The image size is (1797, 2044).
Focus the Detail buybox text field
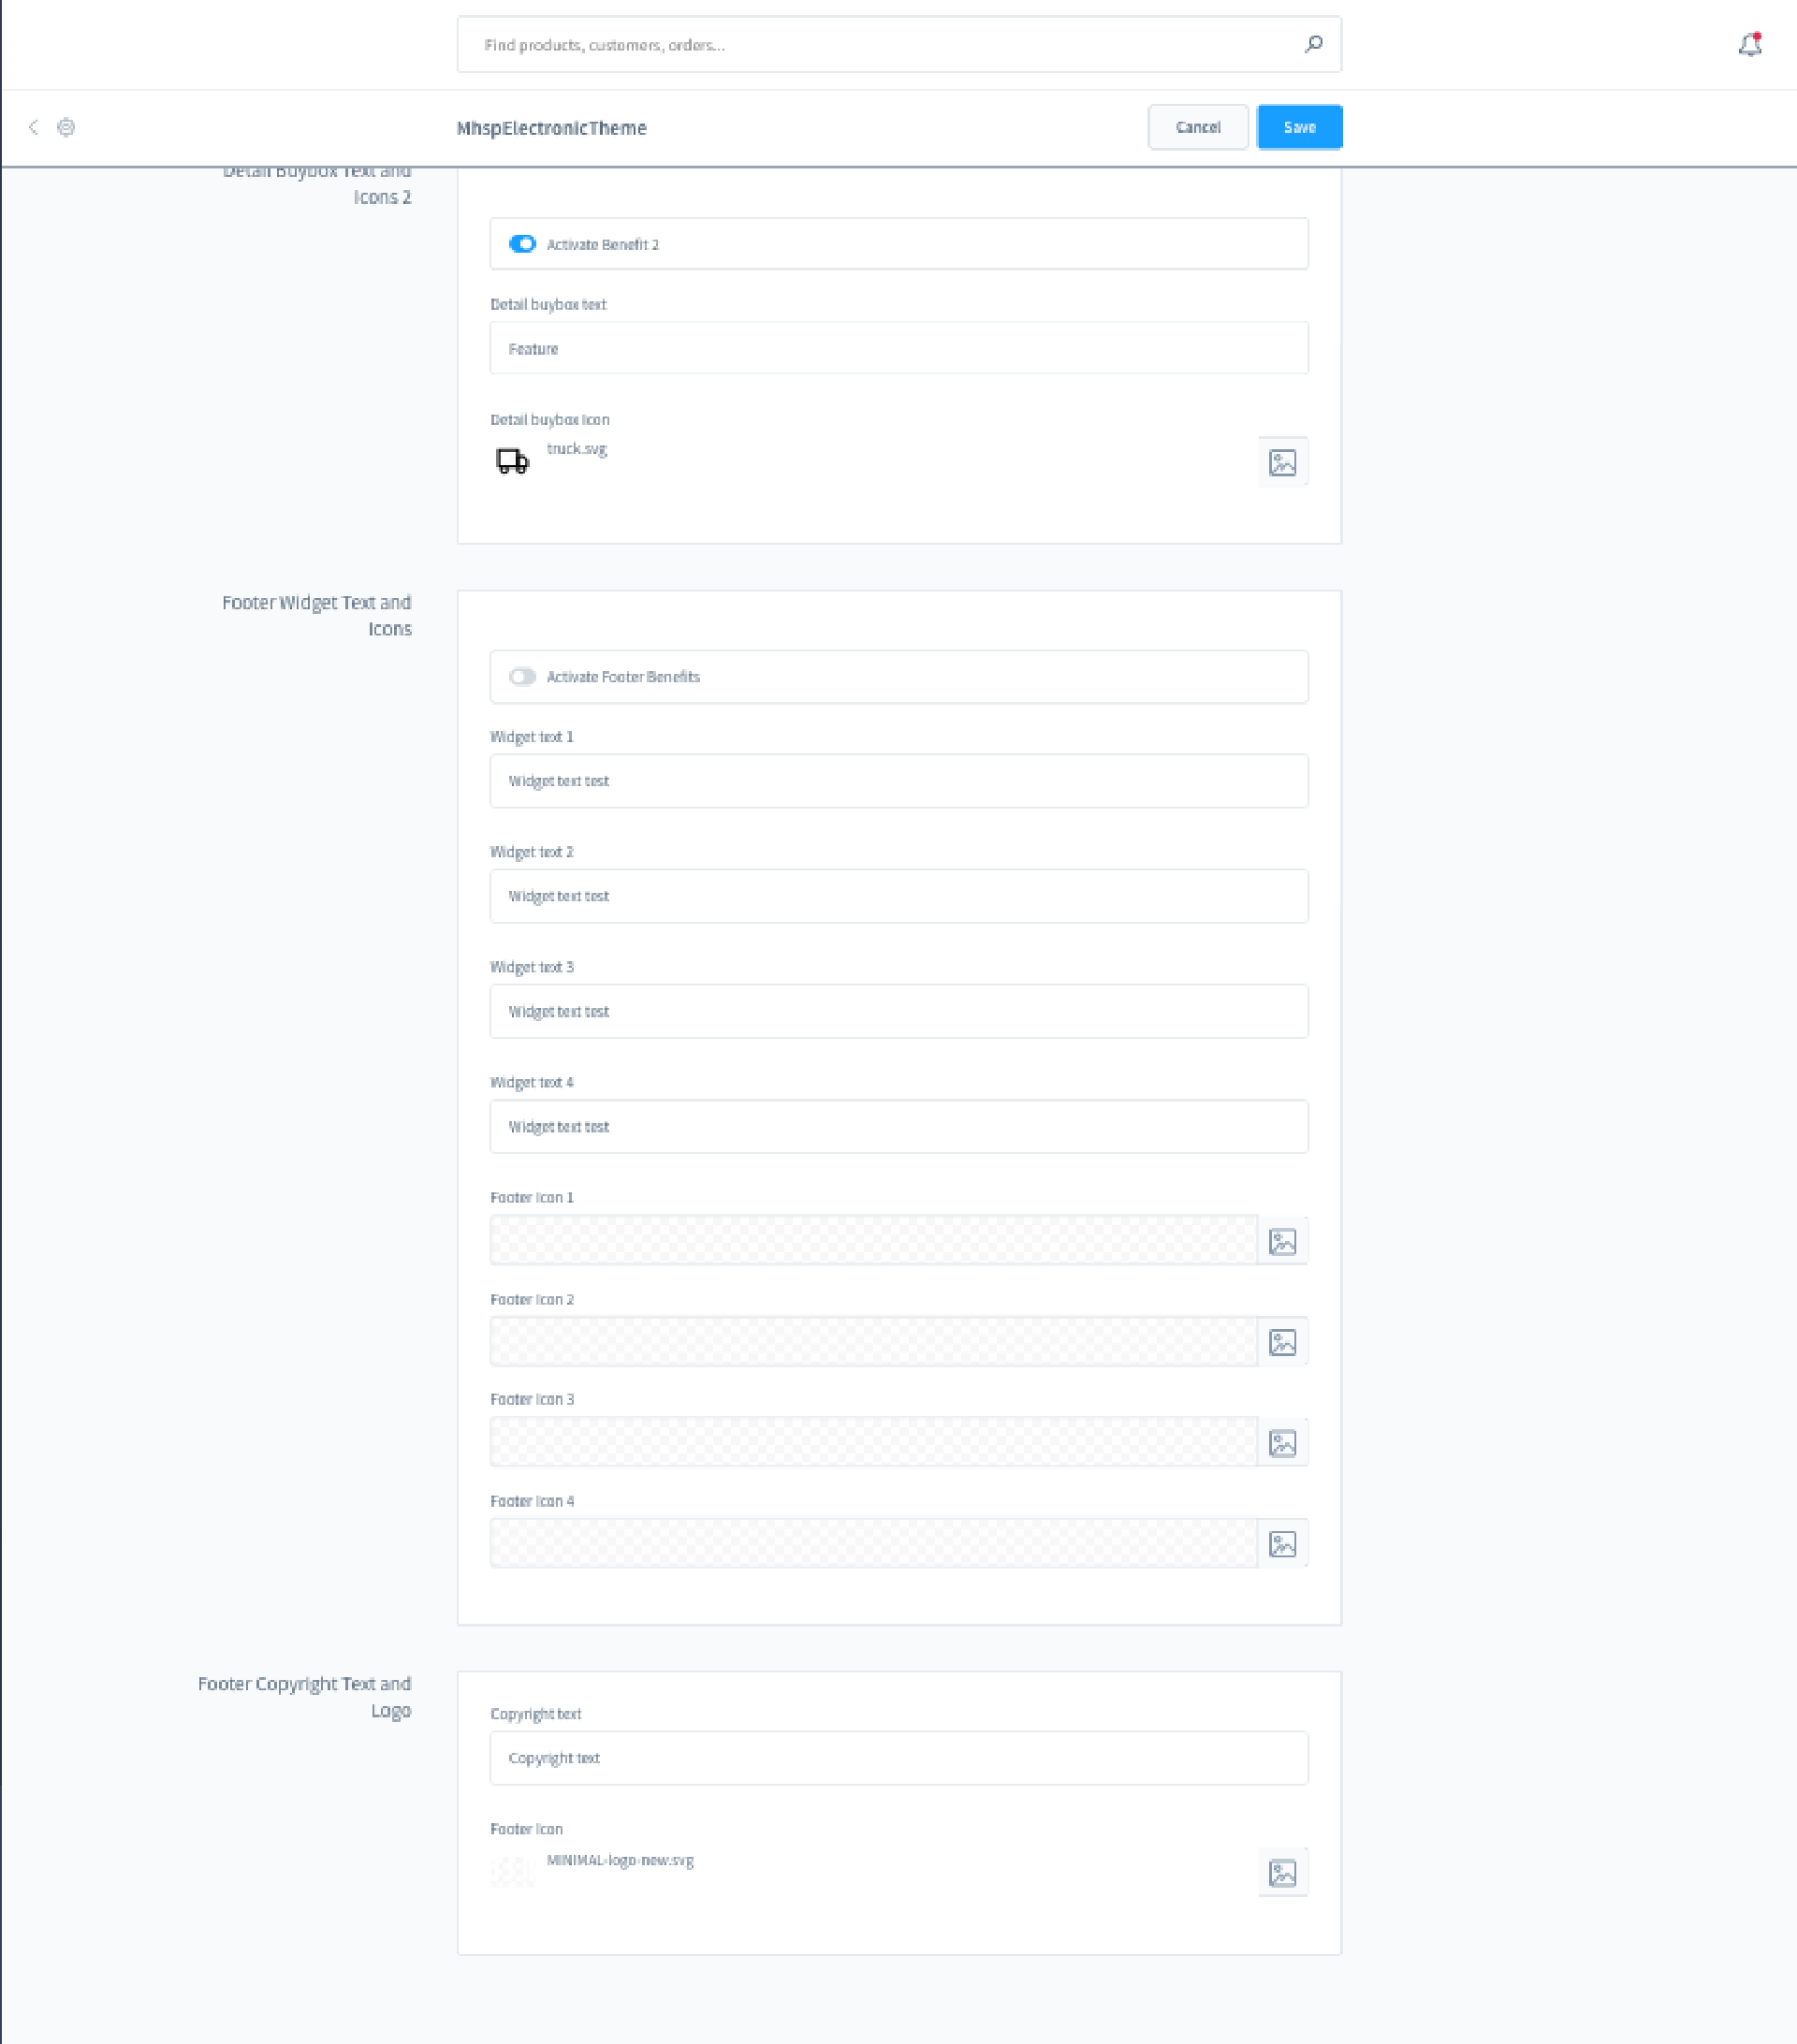[x=898, y=348]
